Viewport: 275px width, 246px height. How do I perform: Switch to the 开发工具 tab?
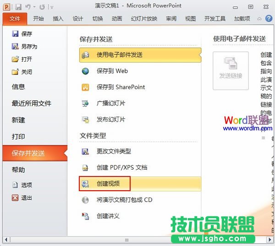pyautogui.click(x=215, y=19)
